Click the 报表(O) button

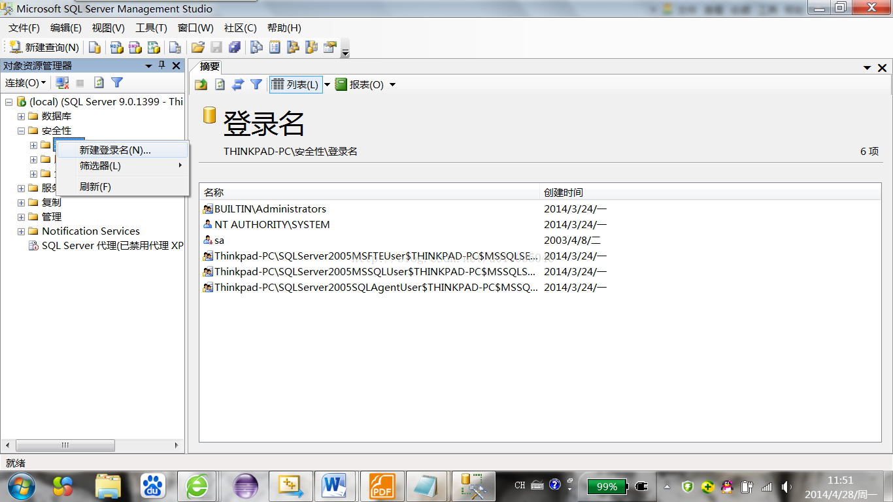(x=360, y=84)
